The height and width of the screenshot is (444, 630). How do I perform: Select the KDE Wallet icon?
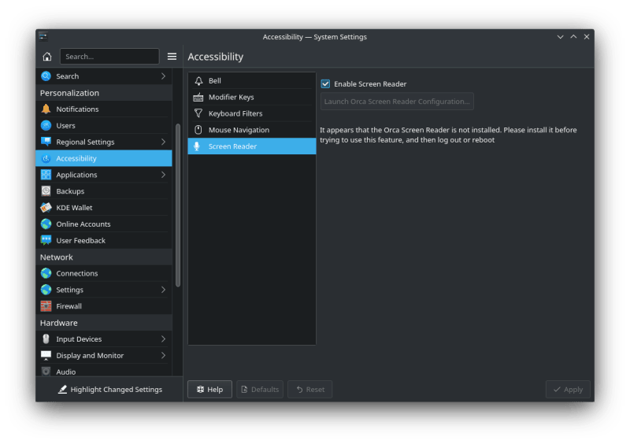(x=46, y=208)
